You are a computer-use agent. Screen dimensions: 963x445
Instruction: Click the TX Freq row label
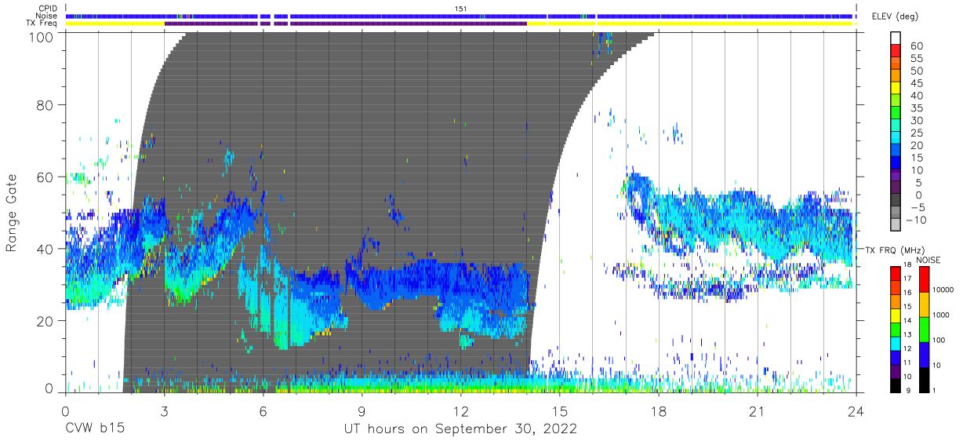click(x=42, y=24)
